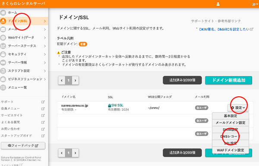Choose WAFドメイン設定 from the dropdown

[x=231, y=150]
